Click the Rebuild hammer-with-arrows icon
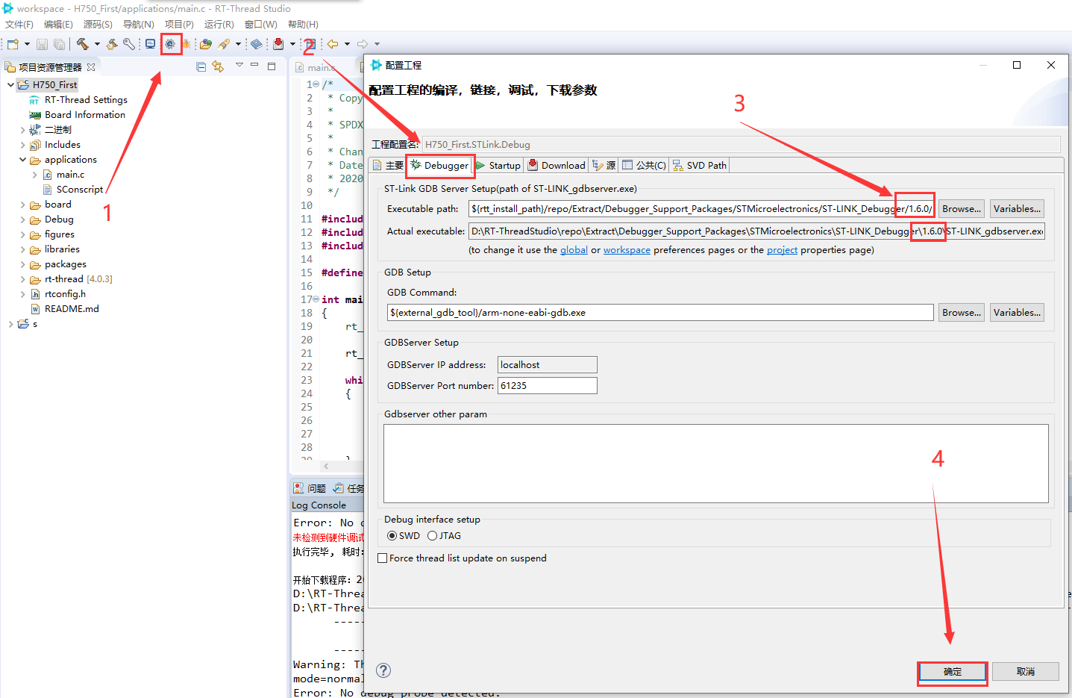This screenshot has height=698, width=1072. tap(112, 44)
